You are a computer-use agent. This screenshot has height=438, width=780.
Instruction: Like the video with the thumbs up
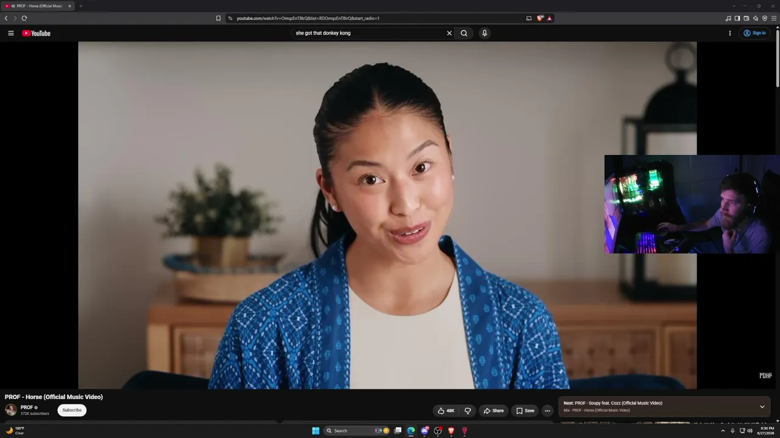(x=446, y=411)
